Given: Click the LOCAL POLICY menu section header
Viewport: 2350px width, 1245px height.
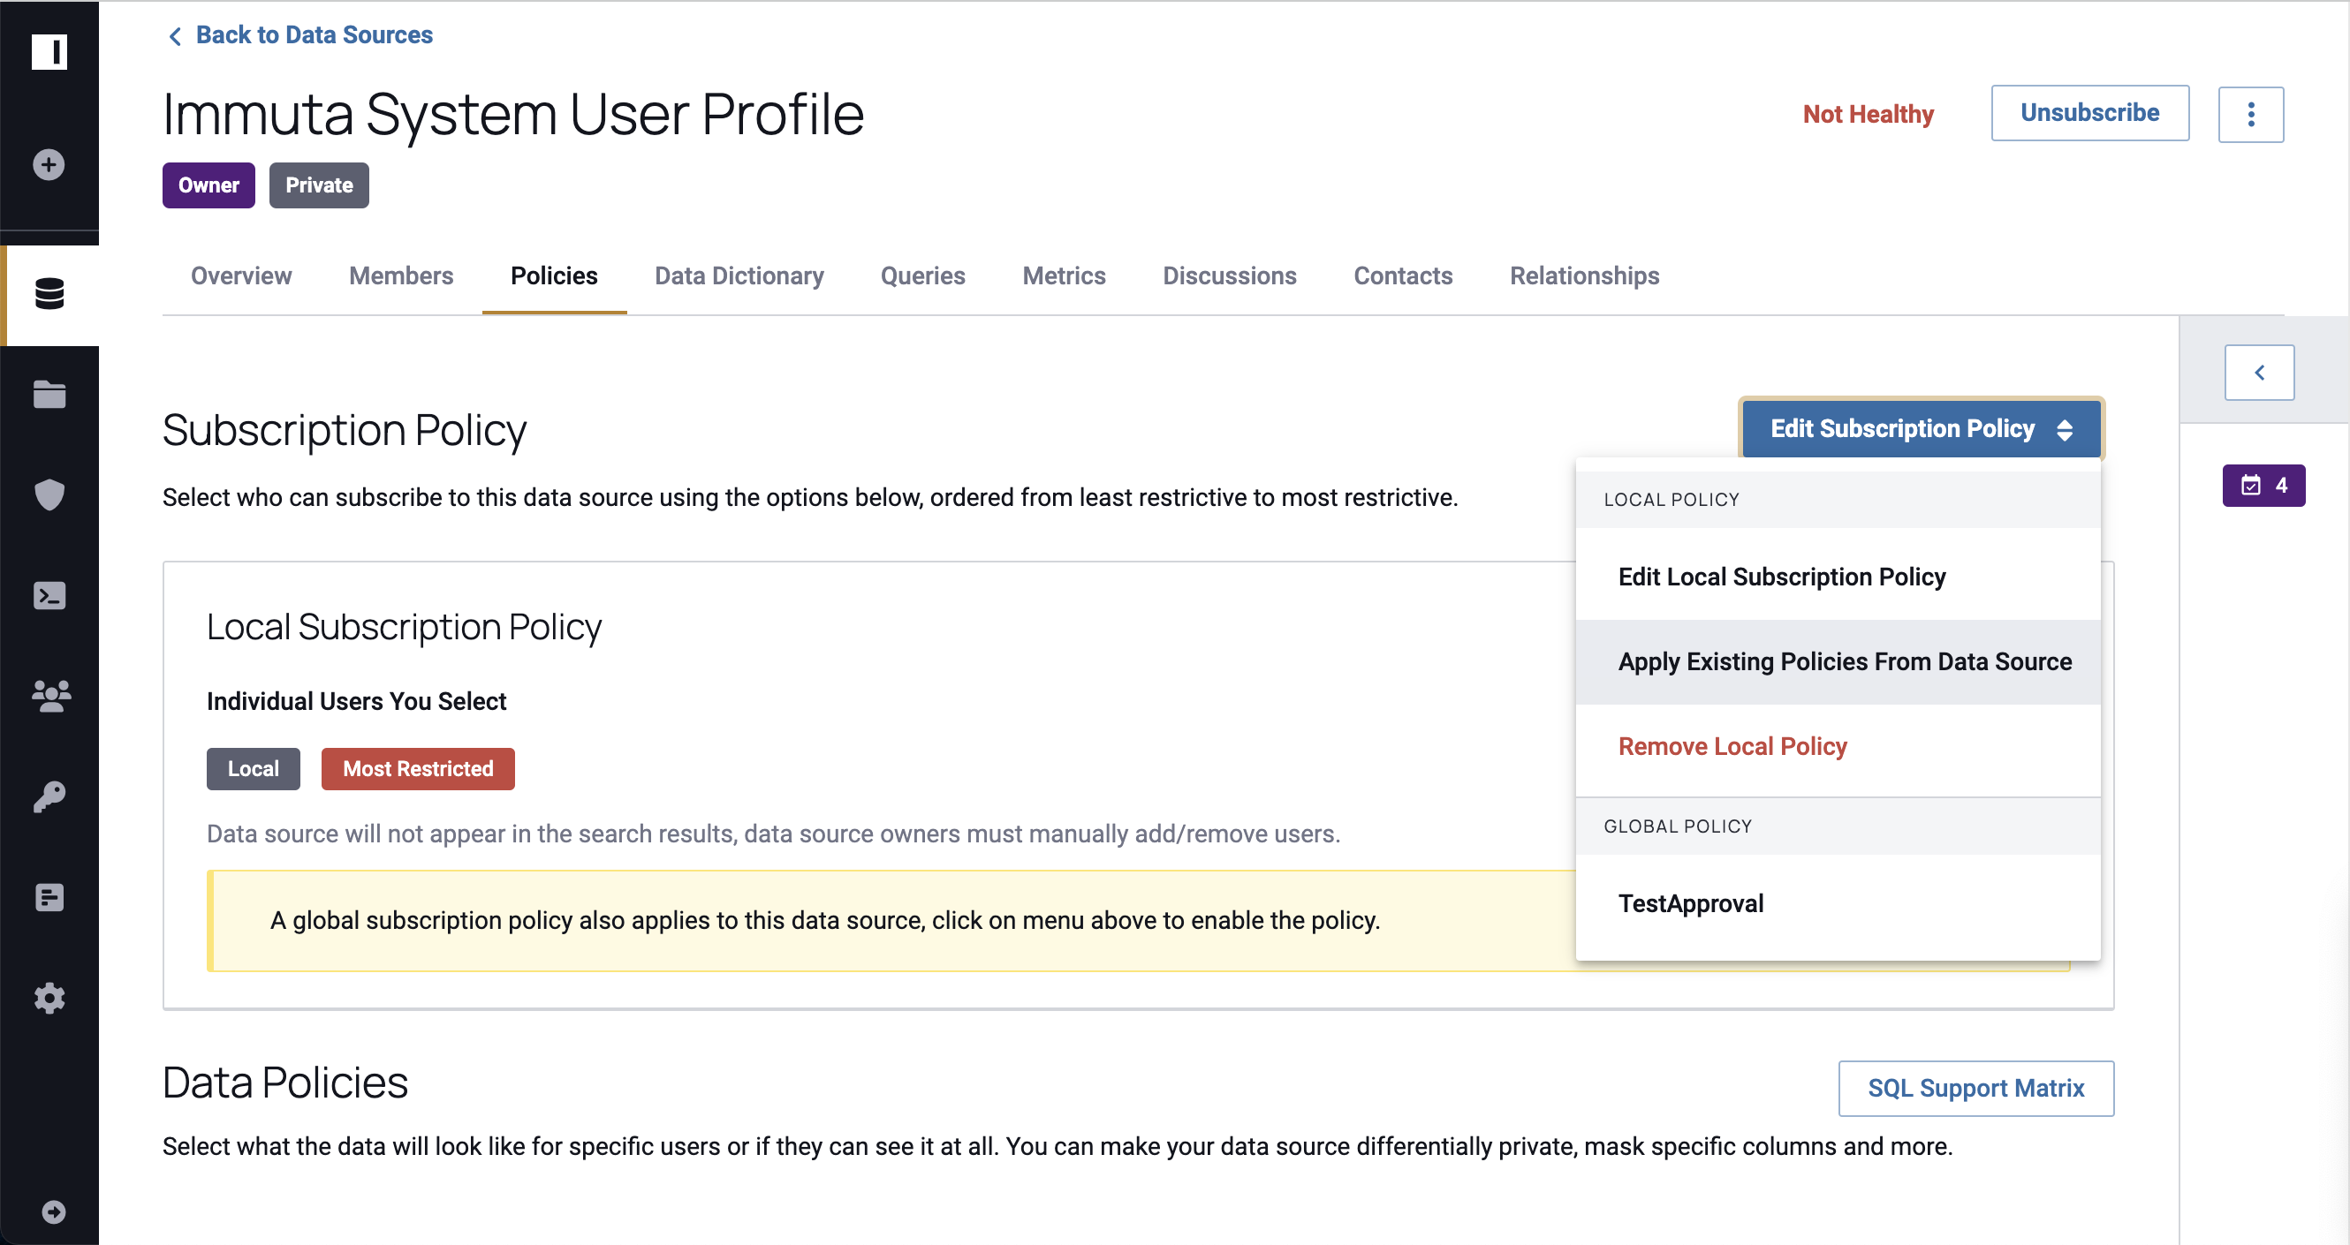Looking at the screenshot, I should tap(1838, 500).
